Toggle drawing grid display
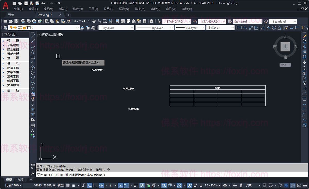 coord(68,185)
